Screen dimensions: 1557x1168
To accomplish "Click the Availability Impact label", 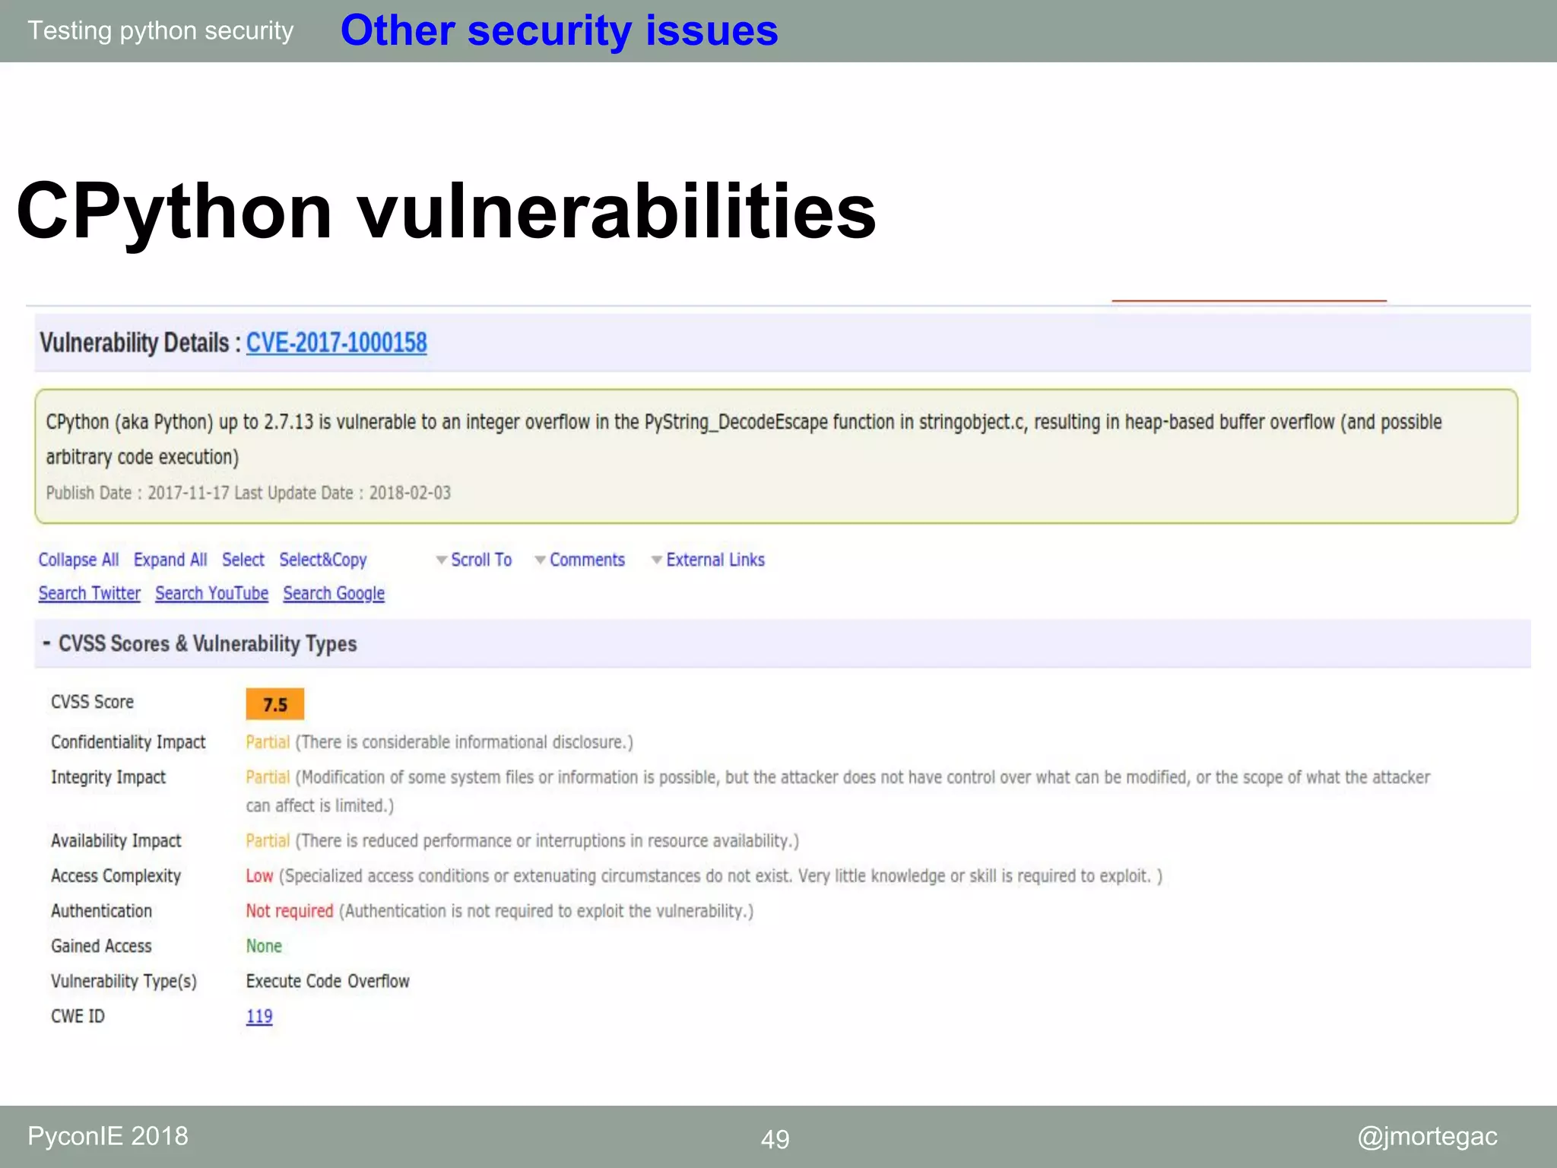I will pyautogui.click(x=116, y=841).
